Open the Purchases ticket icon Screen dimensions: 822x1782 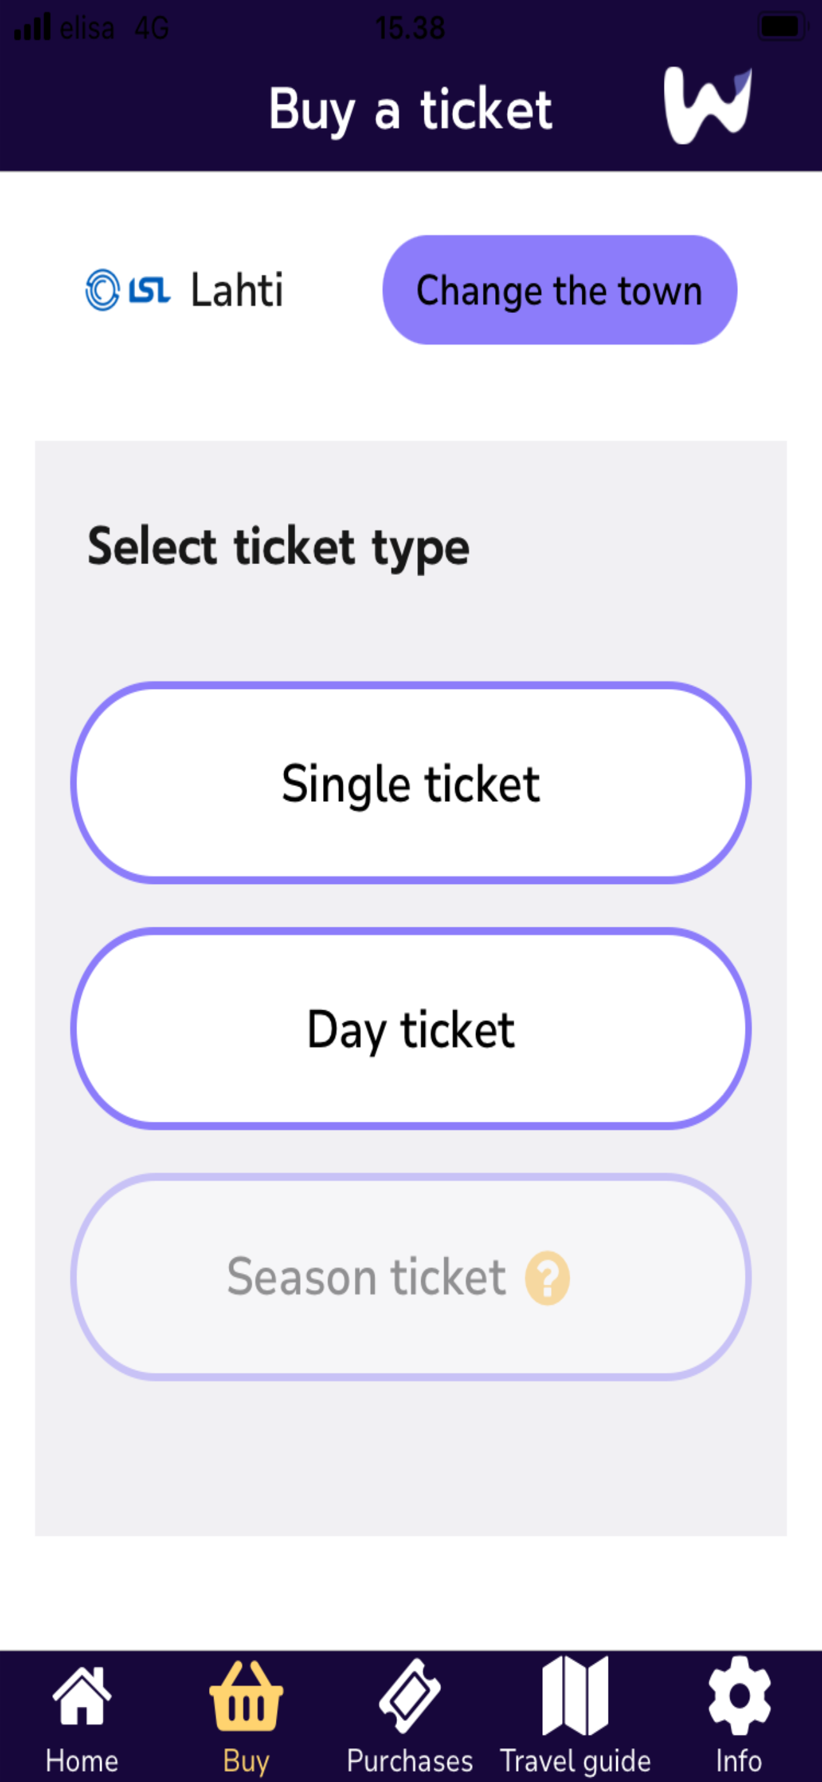410,1695
